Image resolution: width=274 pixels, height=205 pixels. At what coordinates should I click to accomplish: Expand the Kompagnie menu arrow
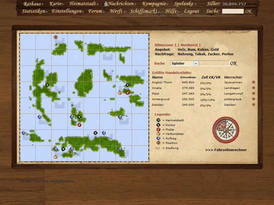(x=167, y=4)
